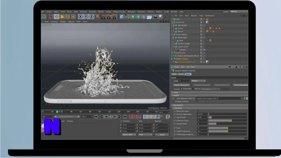Open the Layout Startup selector
This screenshot has width=281, height=158.
pyautogui.click(x=239, y=12)
